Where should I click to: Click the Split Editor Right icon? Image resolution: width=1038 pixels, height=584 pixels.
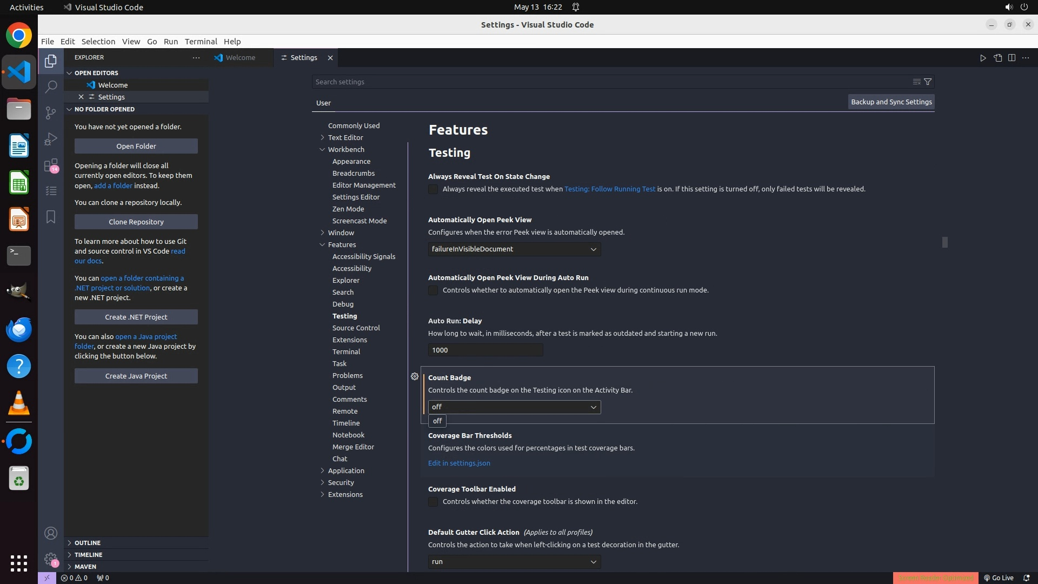coord(1012,58)
